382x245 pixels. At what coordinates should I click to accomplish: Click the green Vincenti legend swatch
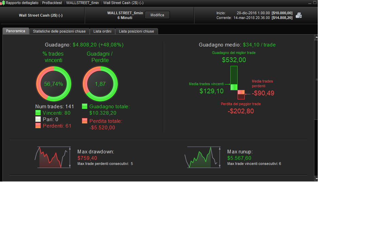(38, 113)
